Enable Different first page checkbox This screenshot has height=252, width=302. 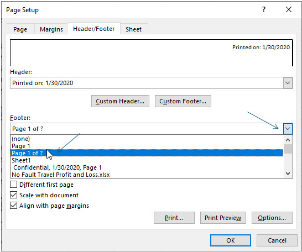[x=13, y=185]
